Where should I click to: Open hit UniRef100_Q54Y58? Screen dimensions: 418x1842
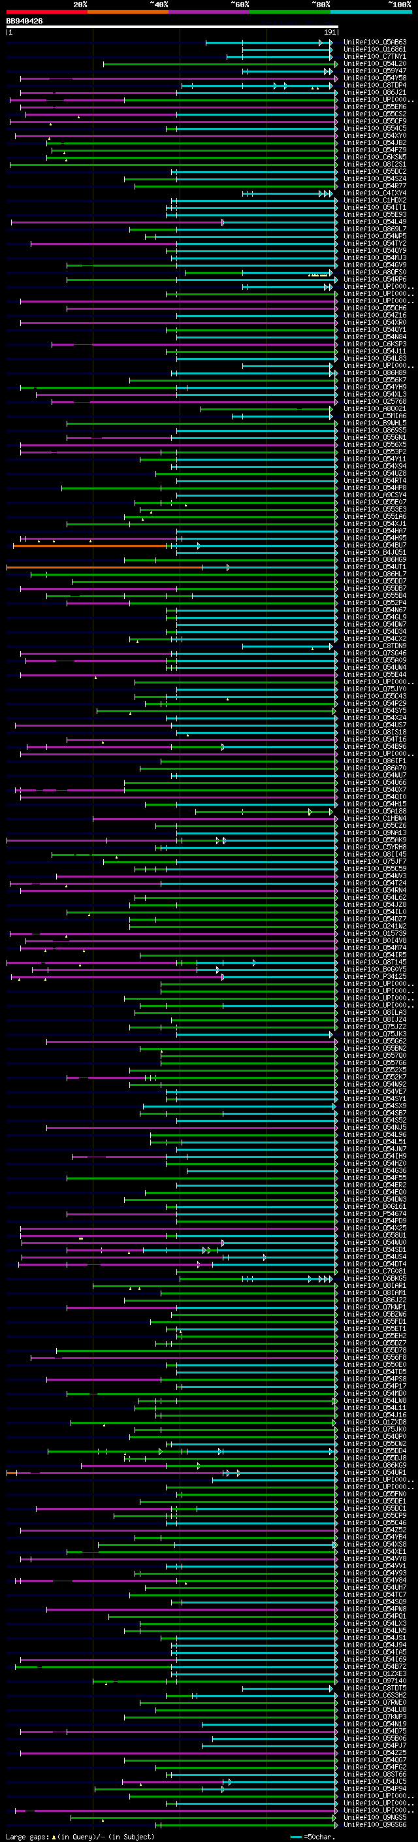click(375, 78)
